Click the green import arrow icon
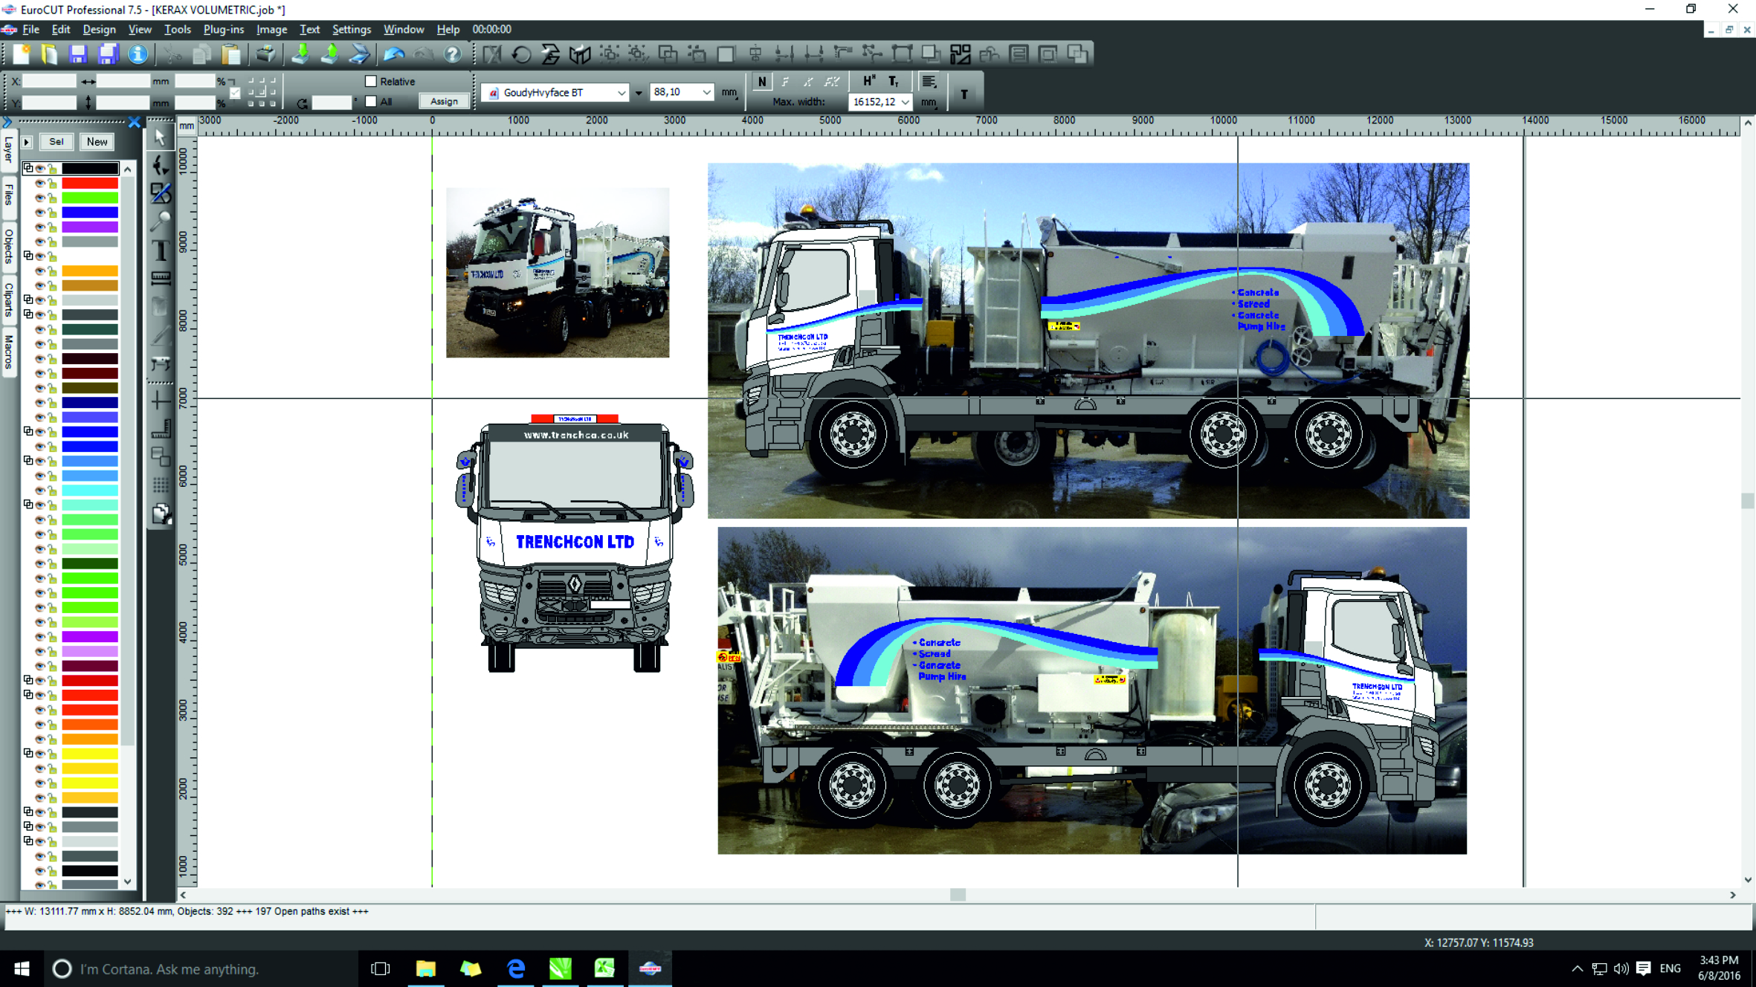Image resolution: width=1756 pixels, height=987 pixels. (x=300, y=54)
